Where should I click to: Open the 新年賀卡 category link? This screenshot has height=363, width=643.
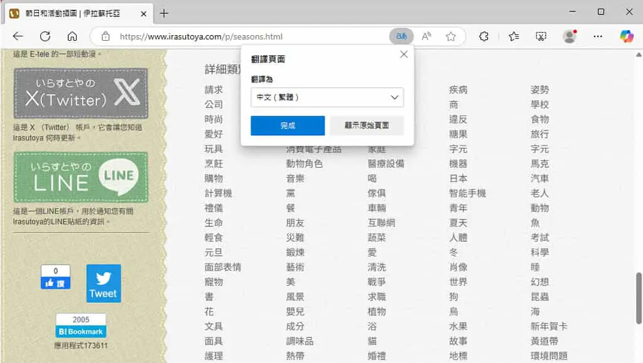point(549,326)
